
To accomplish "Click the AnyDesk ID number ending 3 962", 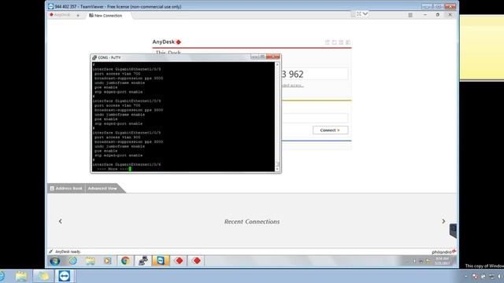I will click(292, 75).
